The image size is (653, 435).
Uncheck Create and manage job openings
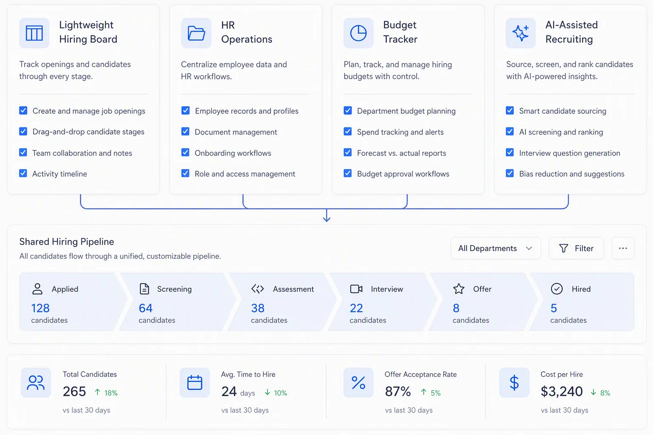click(23, 110)
